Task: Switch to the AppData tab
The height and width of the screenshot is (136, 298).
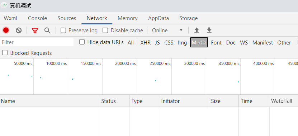Action: point(159,18)
